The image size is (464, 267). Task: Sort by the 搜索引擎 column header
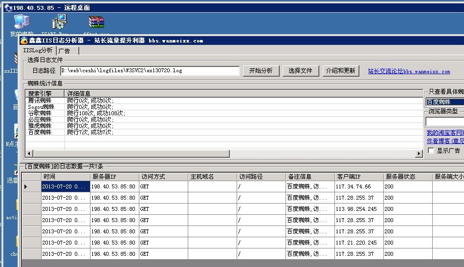[44, 94]
